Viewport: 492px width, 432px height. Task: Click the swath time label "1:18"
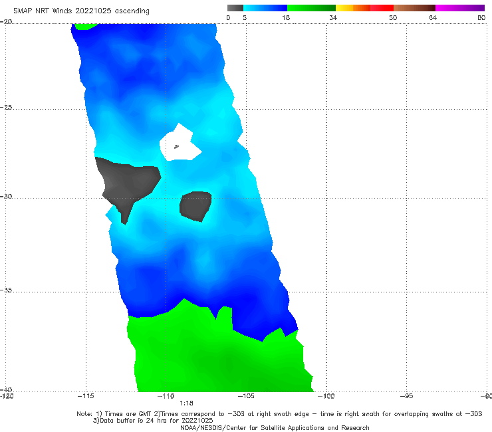[x=186, y=403]
